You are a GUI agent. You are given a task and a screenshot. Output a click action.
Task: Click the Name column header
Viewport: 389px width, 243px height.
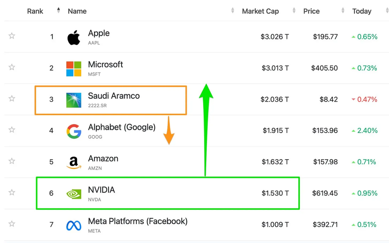tap(77, 11)
